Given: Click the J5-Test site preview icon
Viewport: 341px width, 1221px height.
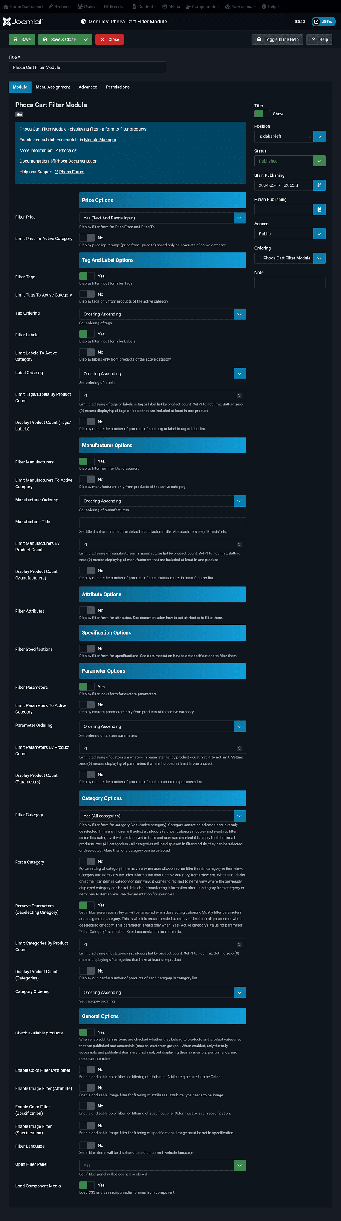Looking at the screenshot, I should pyautogui.click(x=316, y=22).
